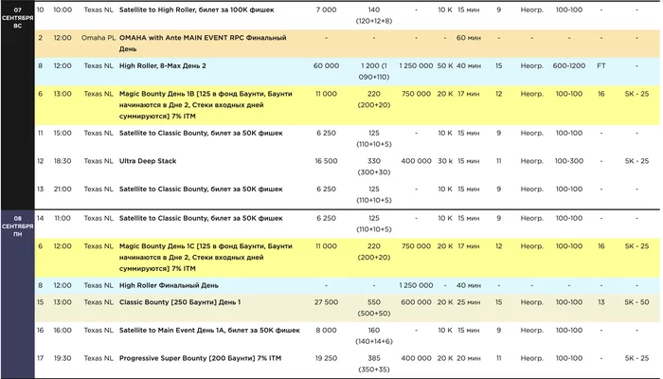Select '60 мин' level duration in OMAHA row

click(x=469, y=38)
